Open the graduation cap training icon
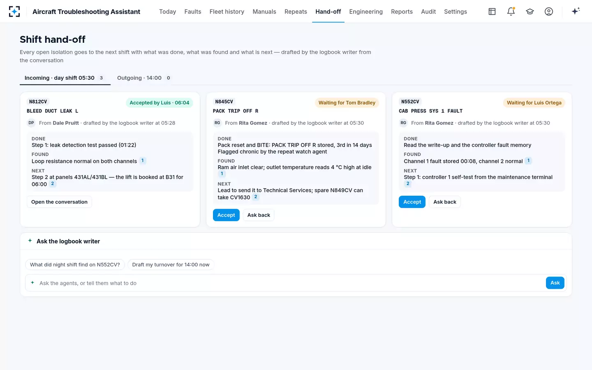Viewport: 592px width, 370px height. tap(530, 12)
